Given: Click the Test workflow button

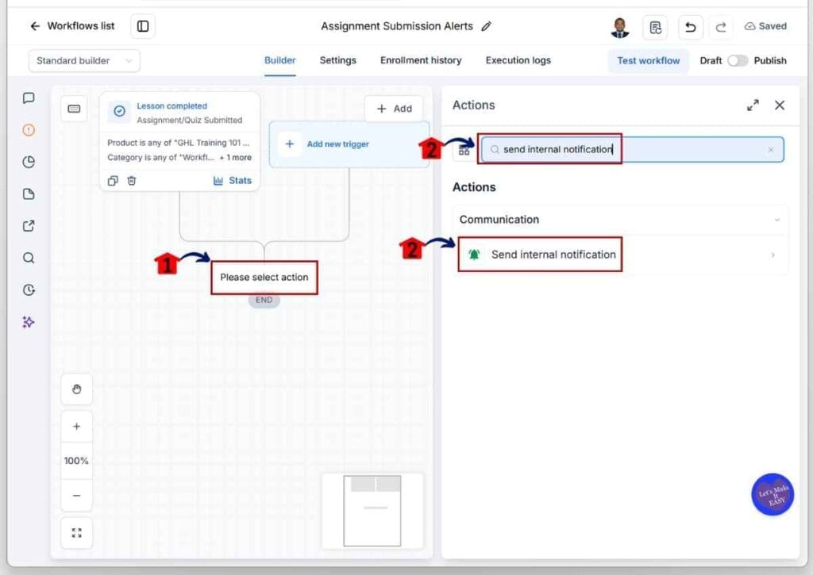Looking at the screenshot, I should 648,60.
